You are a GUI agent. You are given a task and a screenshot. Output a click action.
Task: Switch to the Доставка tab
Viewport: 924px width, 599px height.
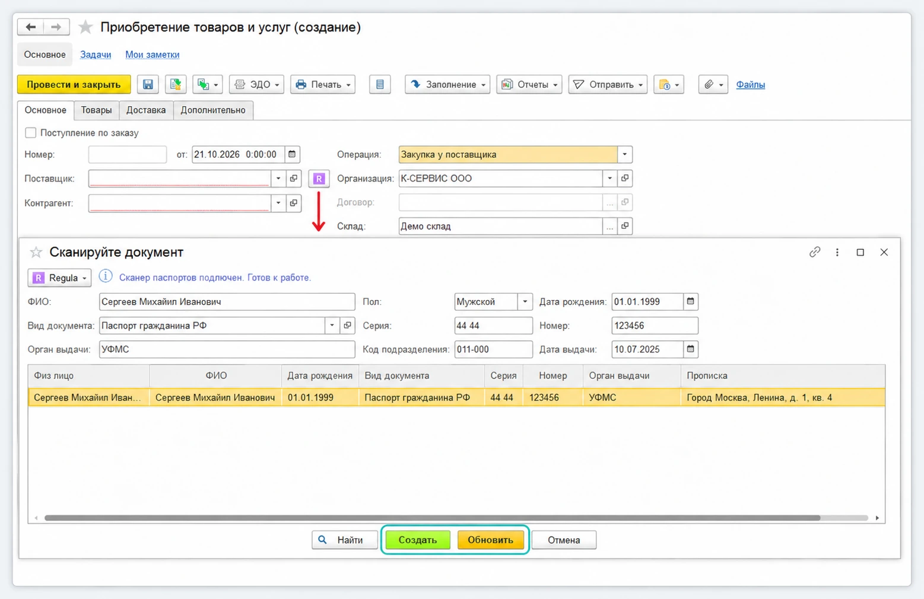coord(146,110)
